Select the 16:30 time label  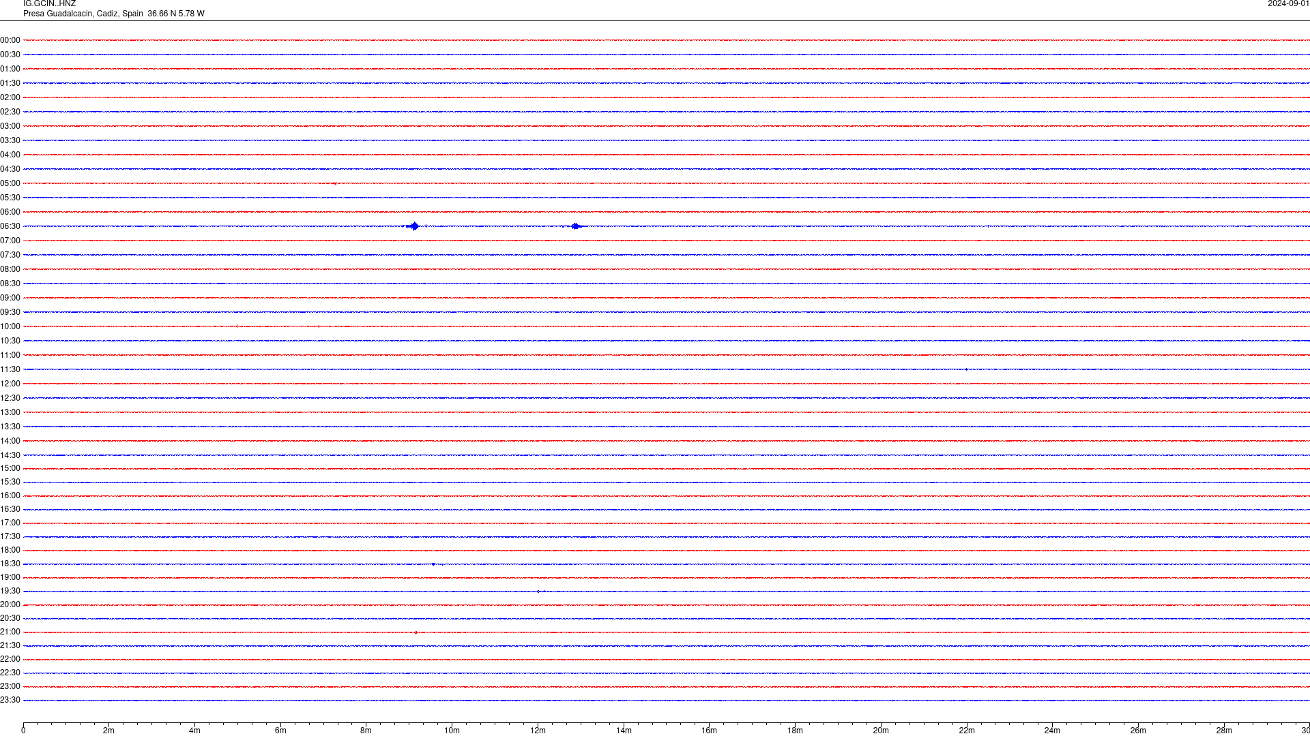coord(10,509)
